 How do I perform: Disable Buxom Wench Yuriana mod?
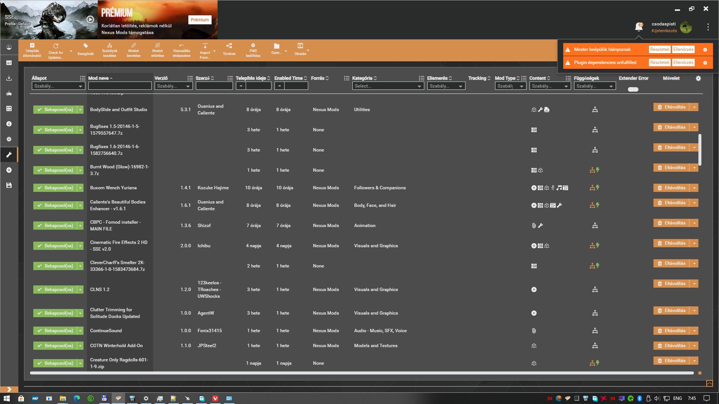[55, 188]
